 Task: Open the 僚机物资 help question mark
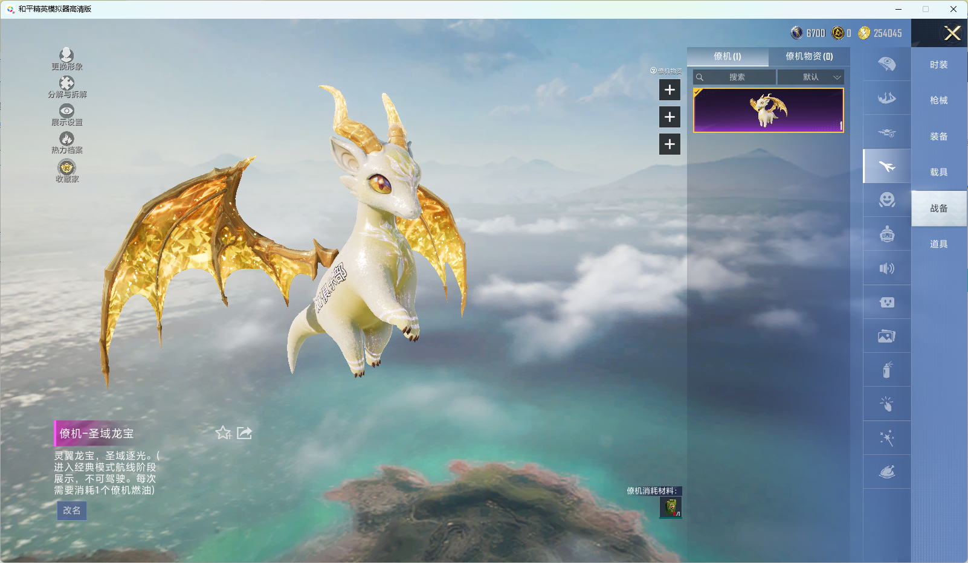point(653,71)
